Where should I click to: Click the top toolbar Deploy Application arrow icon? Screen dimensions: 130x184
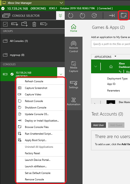tap(112, 15)
